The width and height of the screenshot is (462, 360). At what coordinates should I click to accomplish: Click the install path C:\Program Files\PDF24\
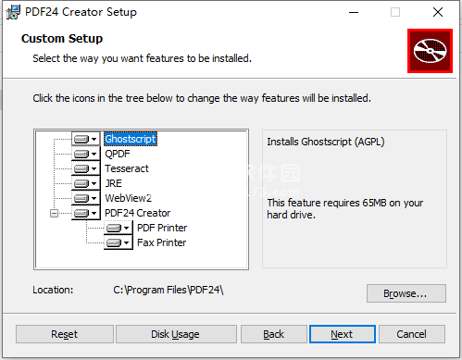[169, 290]
